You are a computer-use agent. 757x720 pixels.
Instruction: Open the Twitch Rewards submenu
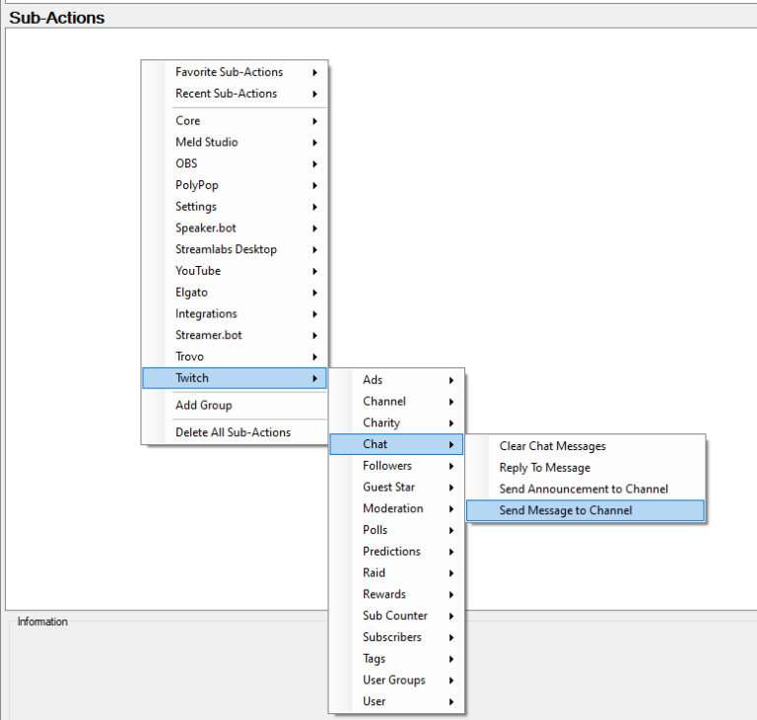tap(383, 594)
